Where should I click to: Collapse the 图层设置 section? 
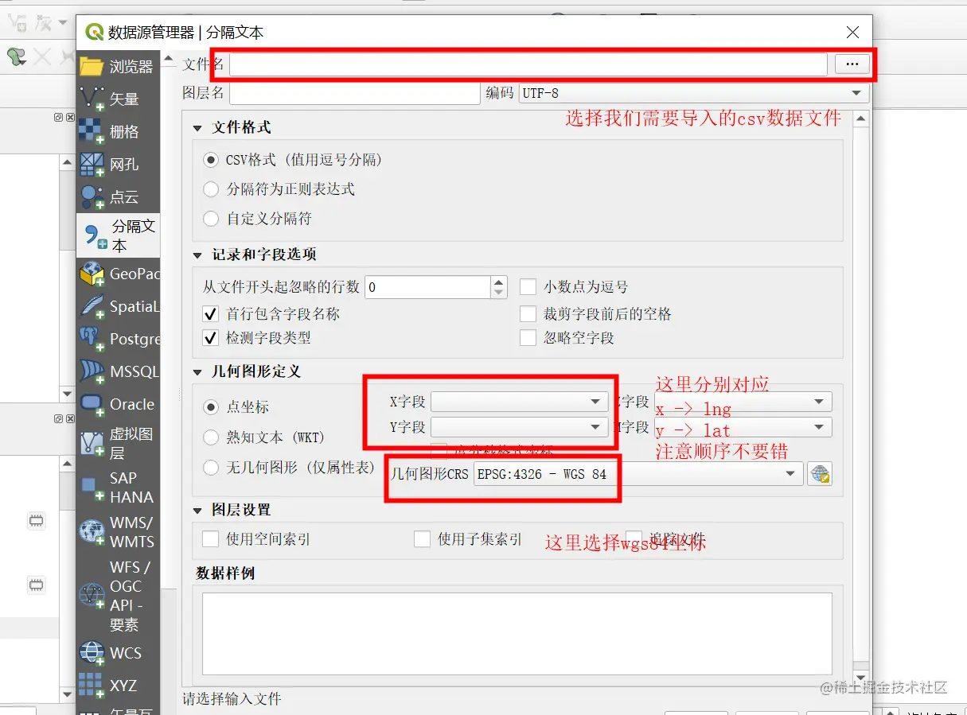pyautogui.click(x=198, y=511)
